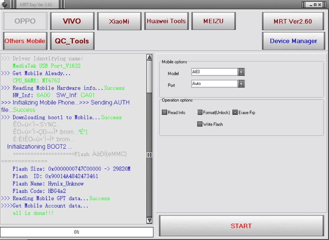Open the OPPO tools section

[25, 21]
